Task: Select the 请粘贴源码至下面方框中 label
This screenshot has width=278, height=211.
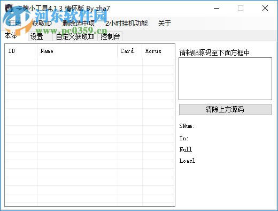Action: [x=214, y=52]
